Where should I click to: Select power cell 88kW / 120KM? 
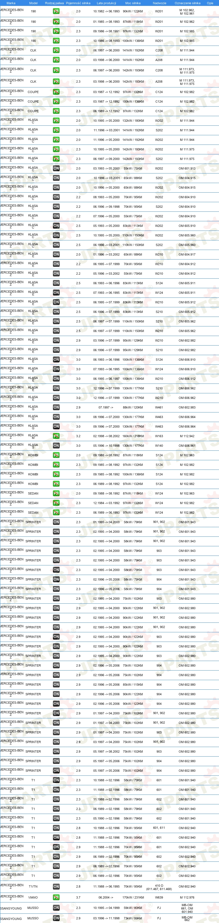[133, 407]
